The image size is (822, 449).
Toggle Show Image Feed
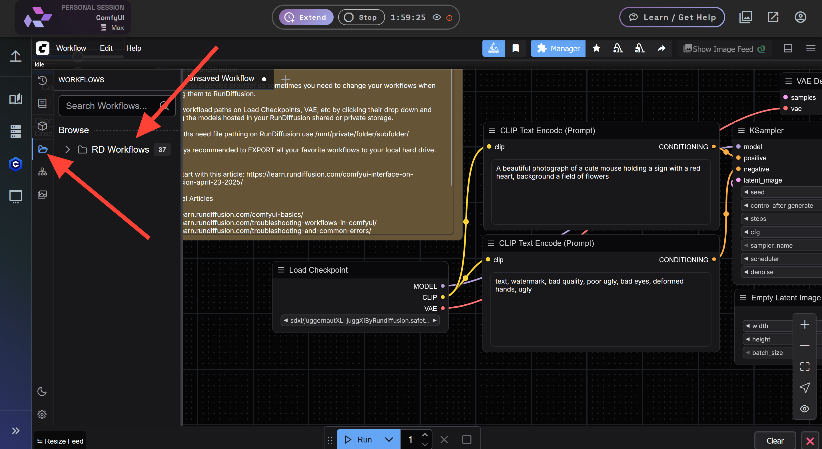point(724,49)
